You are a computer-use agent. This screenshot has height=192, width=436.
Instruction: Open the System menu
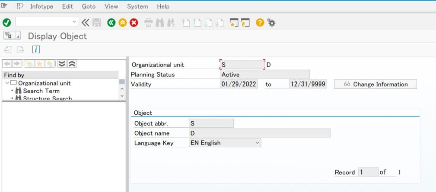click(137, 6)
